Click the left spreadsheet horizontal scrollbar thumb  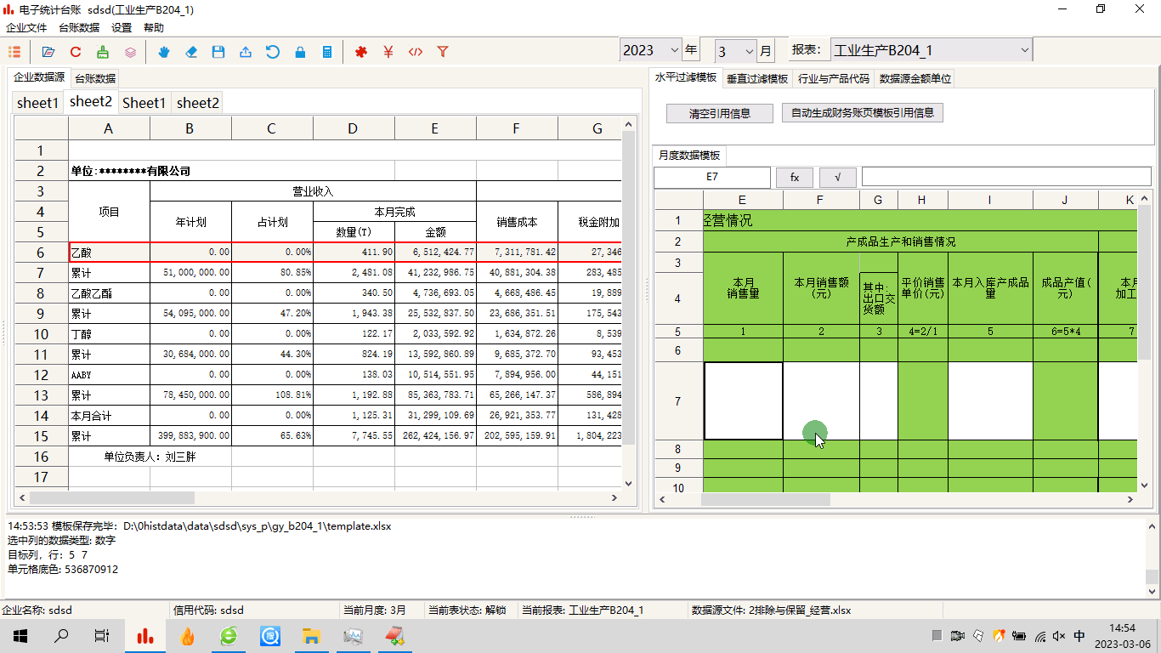112,497
